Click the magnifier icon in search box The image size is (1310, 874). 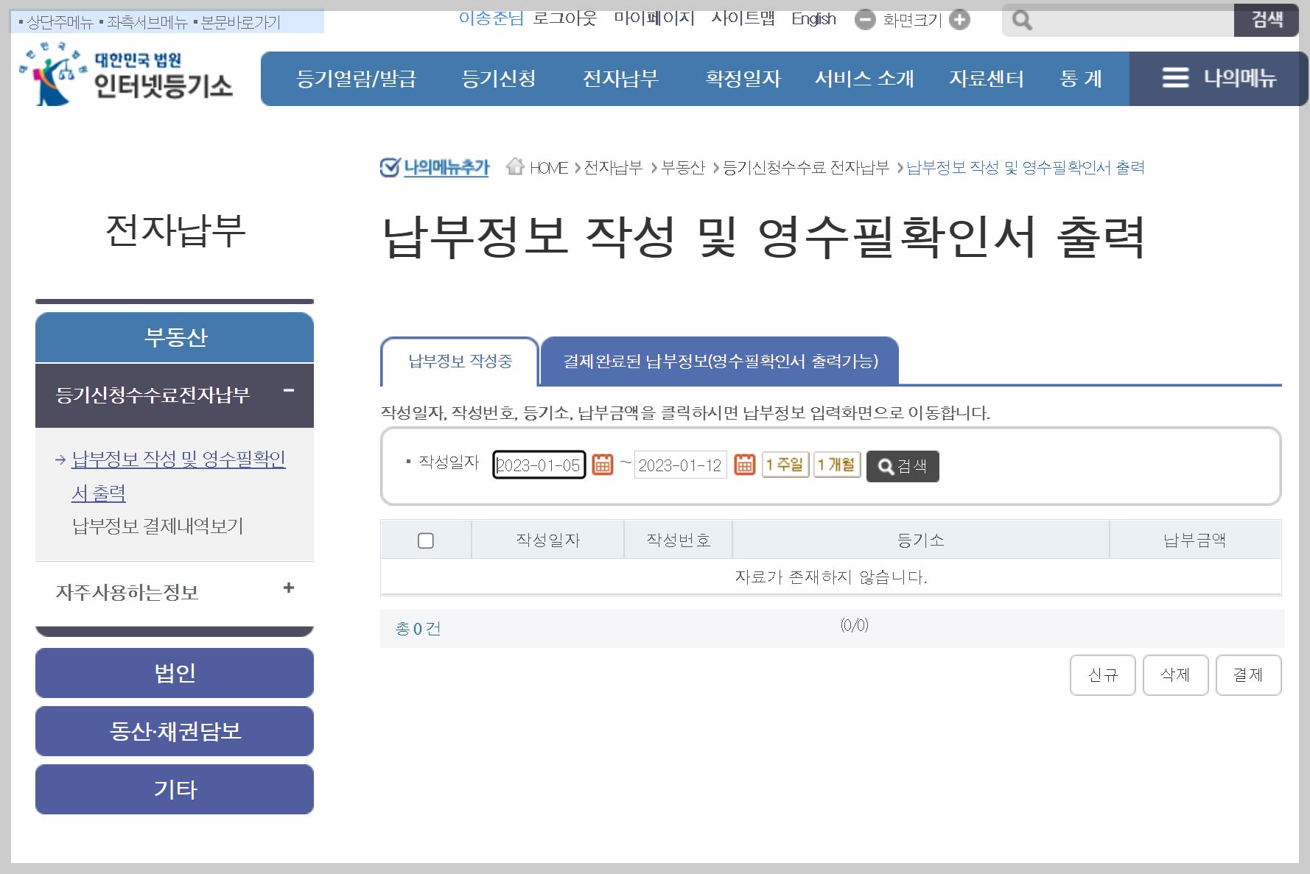[1022, 21]
